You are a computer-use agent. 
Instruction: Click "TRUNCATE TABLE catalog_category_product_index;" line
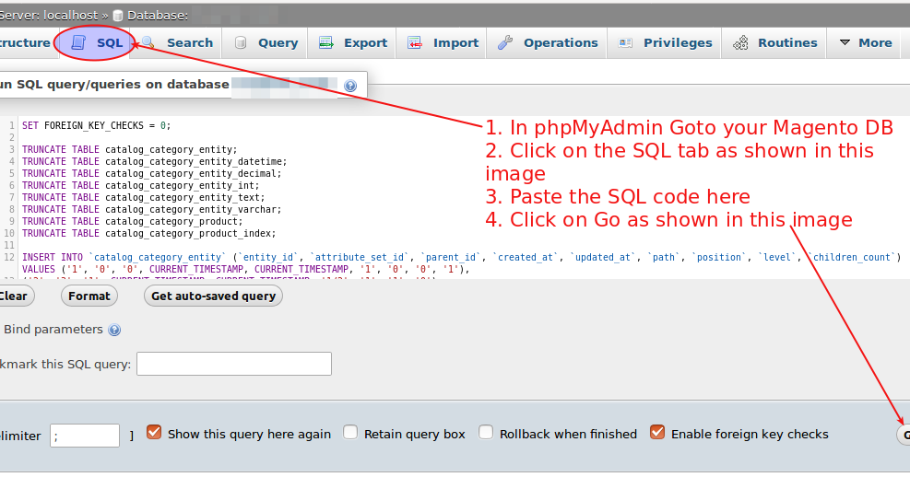coord(149,234)
